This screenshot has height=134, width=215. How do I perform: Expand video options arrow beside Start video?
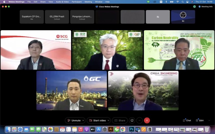tap(108, 120)
